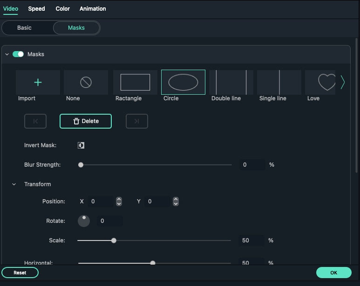Turn off the Masks switch

click(18, 54)
